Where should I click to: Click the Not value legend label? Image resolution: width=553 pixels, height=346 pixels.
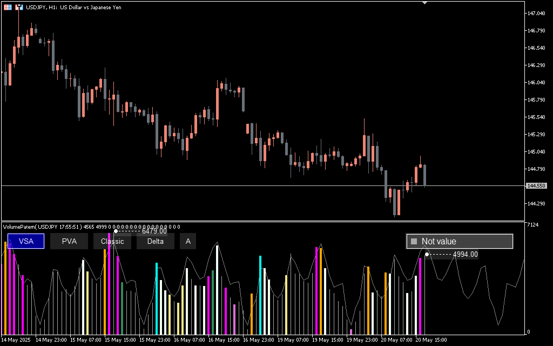click(x=439, y=242)
